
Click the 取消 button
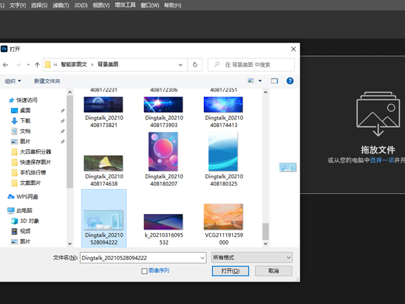click(x=273, y=271)
